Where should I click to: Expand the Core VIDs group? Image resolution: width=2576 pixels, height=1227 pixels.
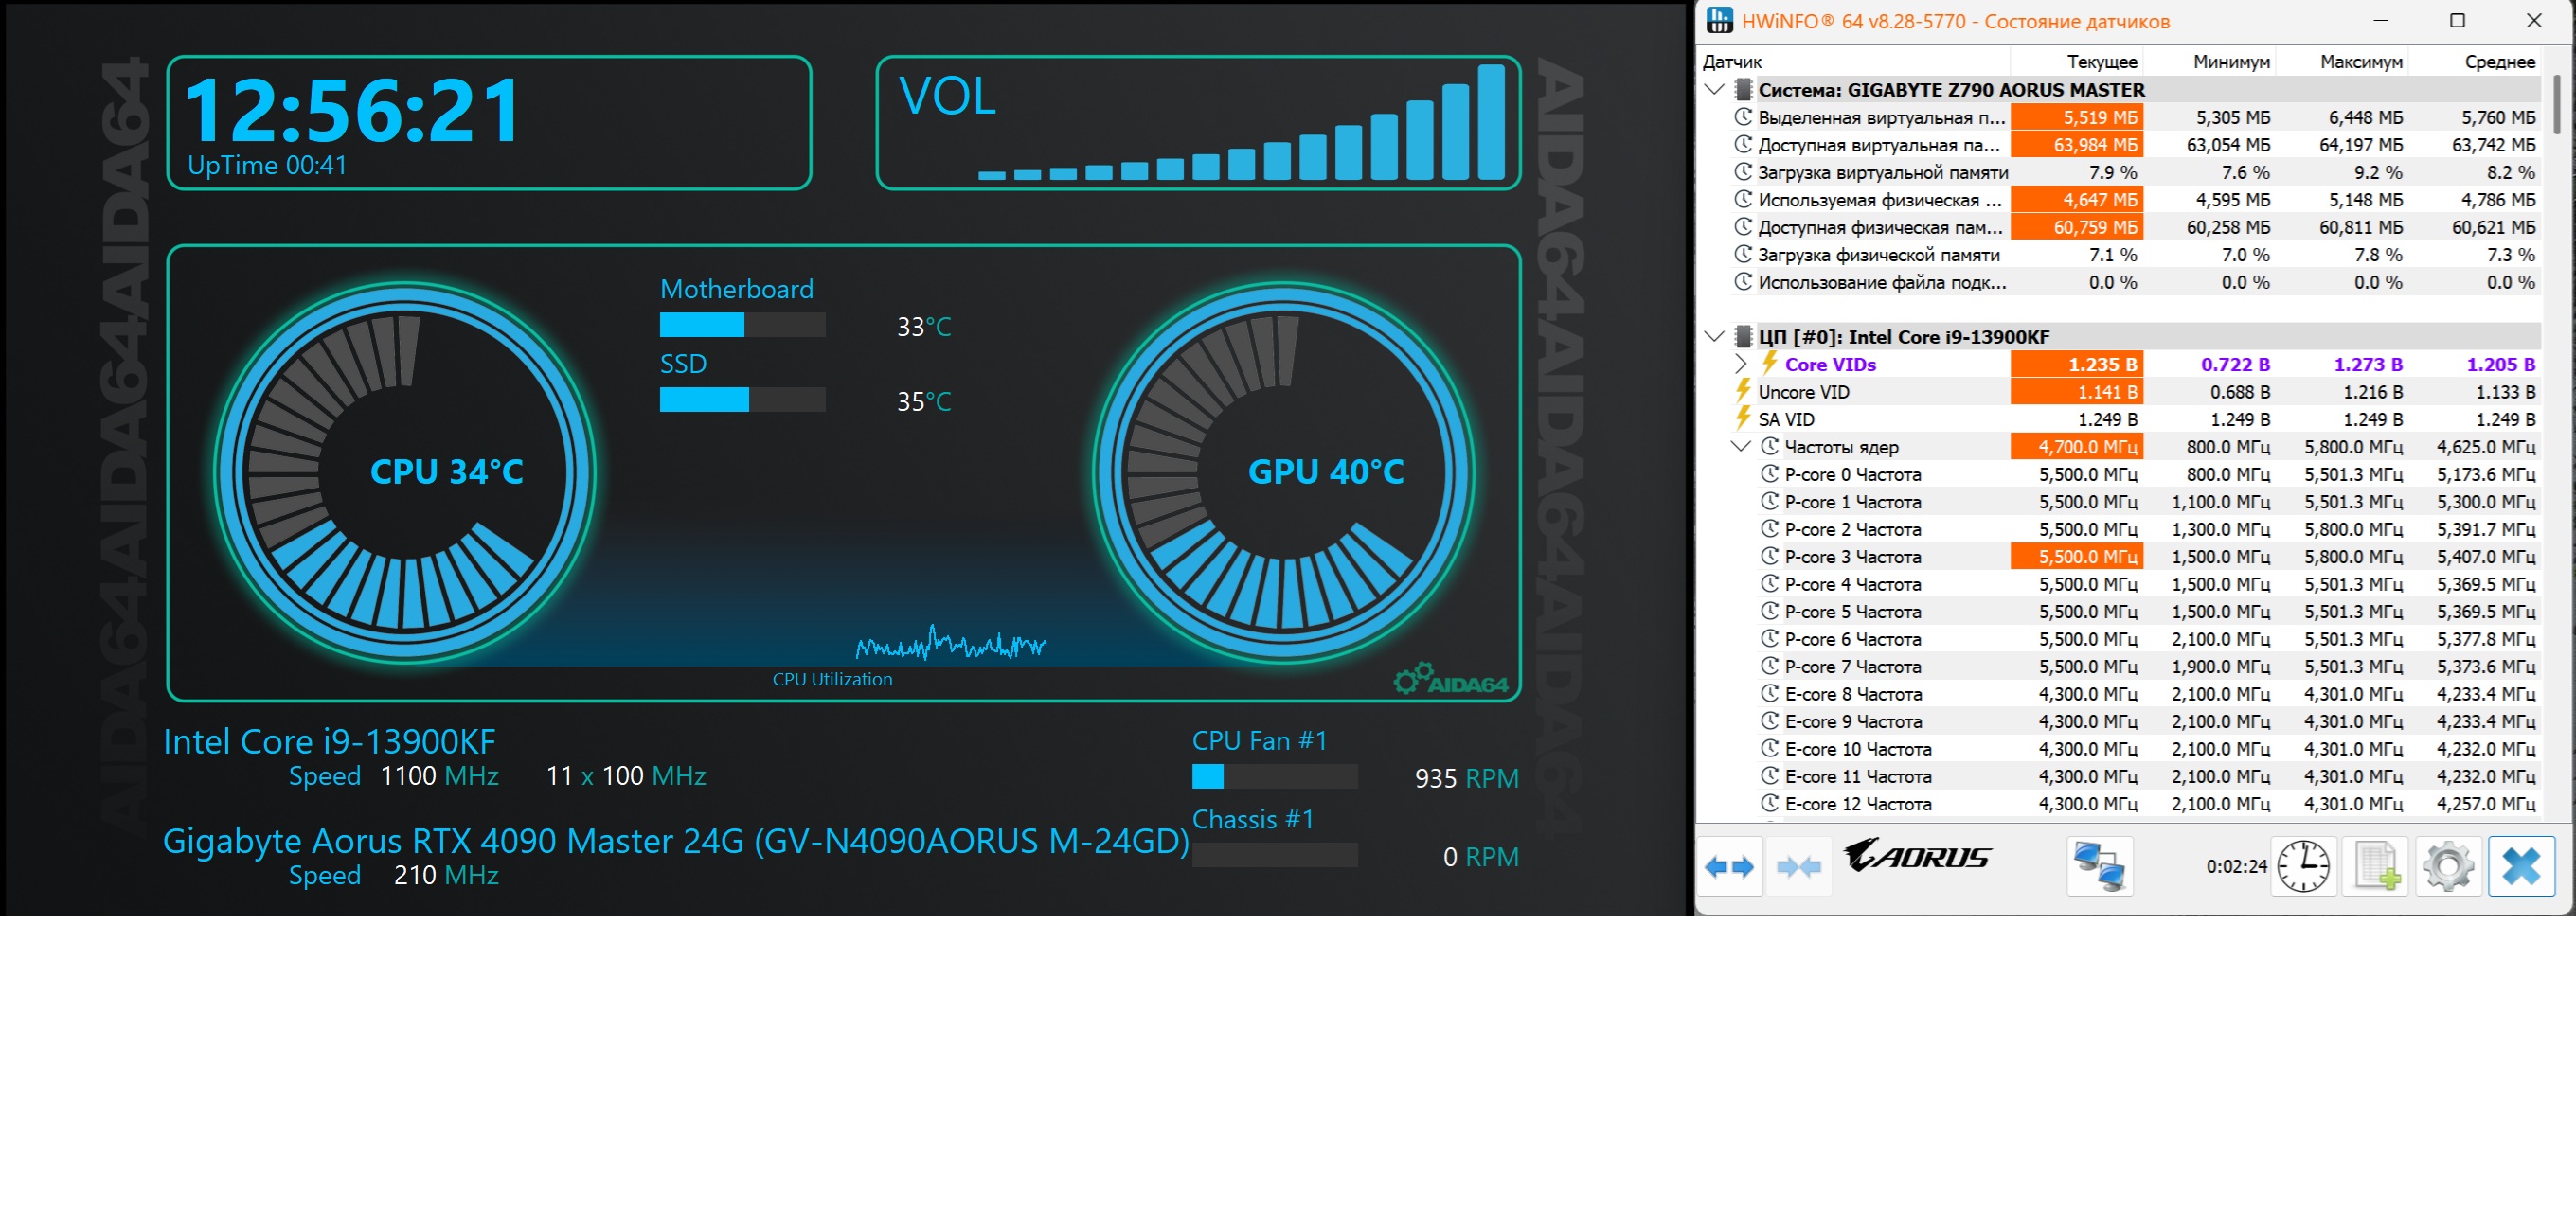(1741, 364)
